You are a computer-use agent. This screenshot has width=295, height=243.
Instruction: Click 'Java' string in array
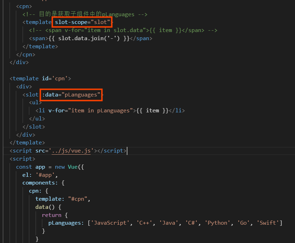click(169, 223)
